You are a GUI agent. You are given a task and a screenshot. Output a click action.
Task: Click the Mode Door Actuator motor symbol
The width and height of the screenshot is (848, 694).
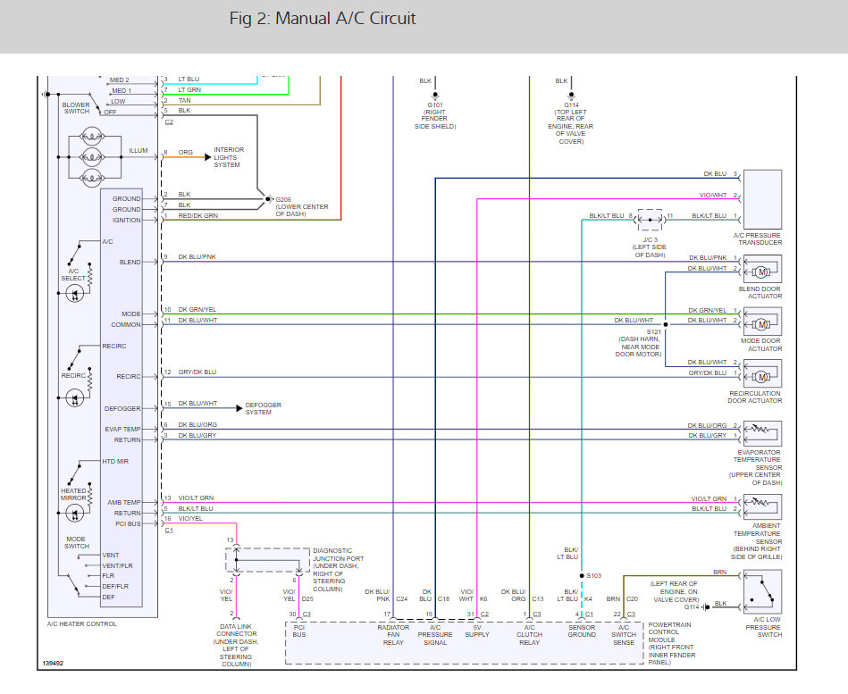762,324
